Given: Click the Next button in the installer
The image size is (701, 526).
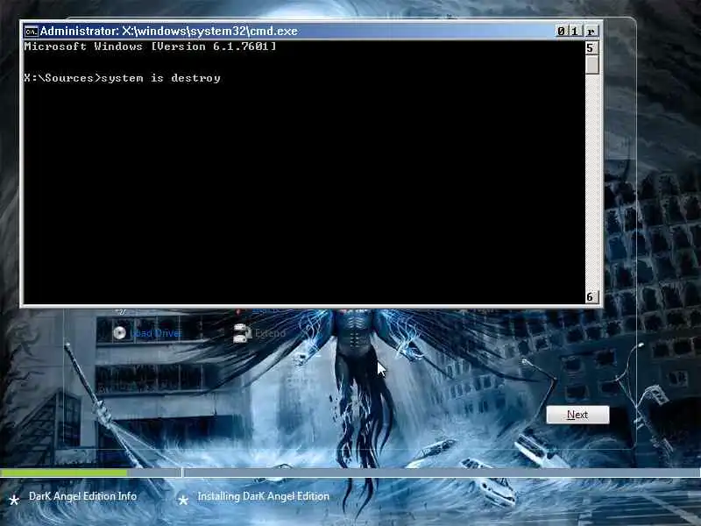Looking at the screenshot, I should (x=577, y=415).
